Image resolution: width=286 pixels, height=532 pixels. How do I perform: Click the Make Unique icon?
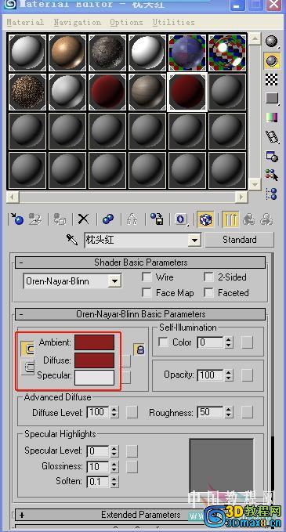[x=132, y=219]
